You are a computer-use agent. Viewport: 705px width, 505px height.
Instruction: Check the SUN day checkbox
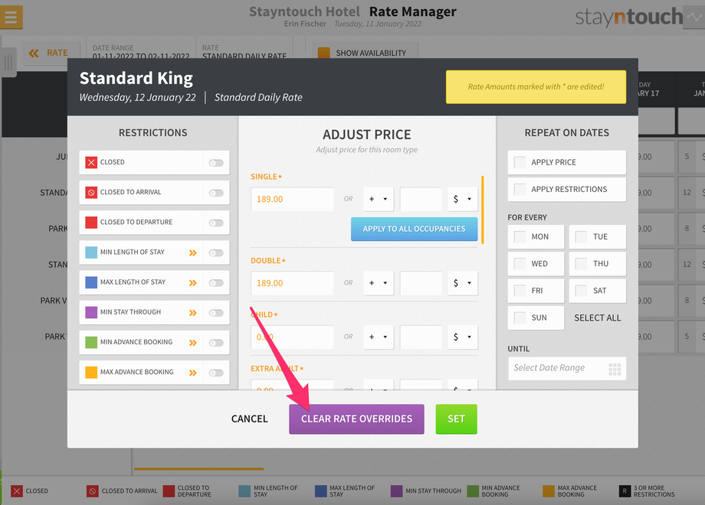click(x=520, y=318)
